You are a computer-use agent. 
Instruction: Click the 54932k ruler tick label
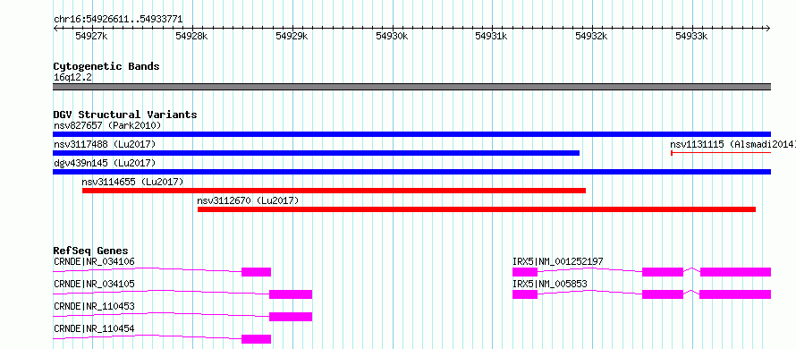pyautogui.click(x=592, y=36)
